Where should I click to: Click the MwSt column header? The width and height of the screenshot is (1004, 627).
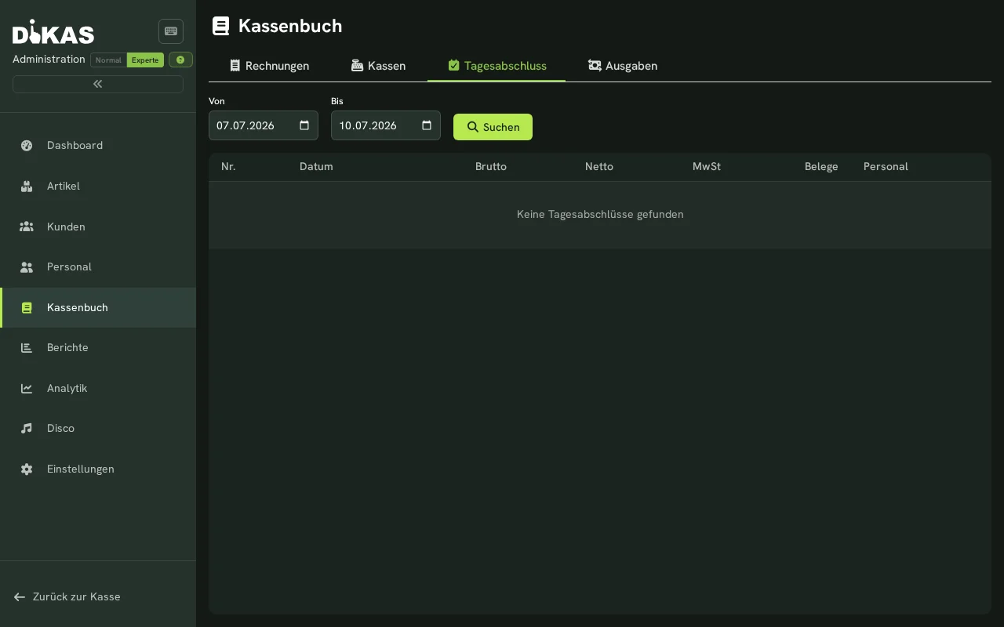point(707,166)
